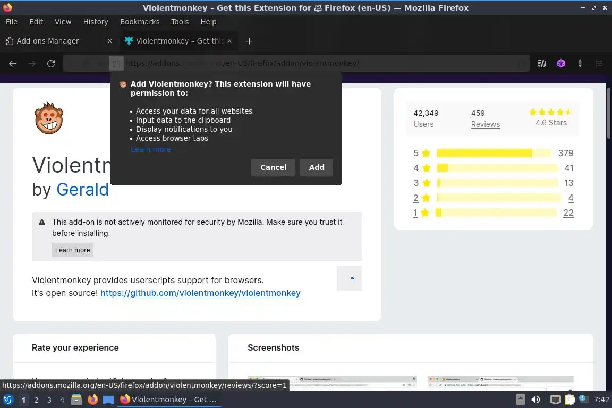The width and height of the screenshot is (612, 408).
Task: Close the Add-ons Manager tab
Action: click(109, 41)
